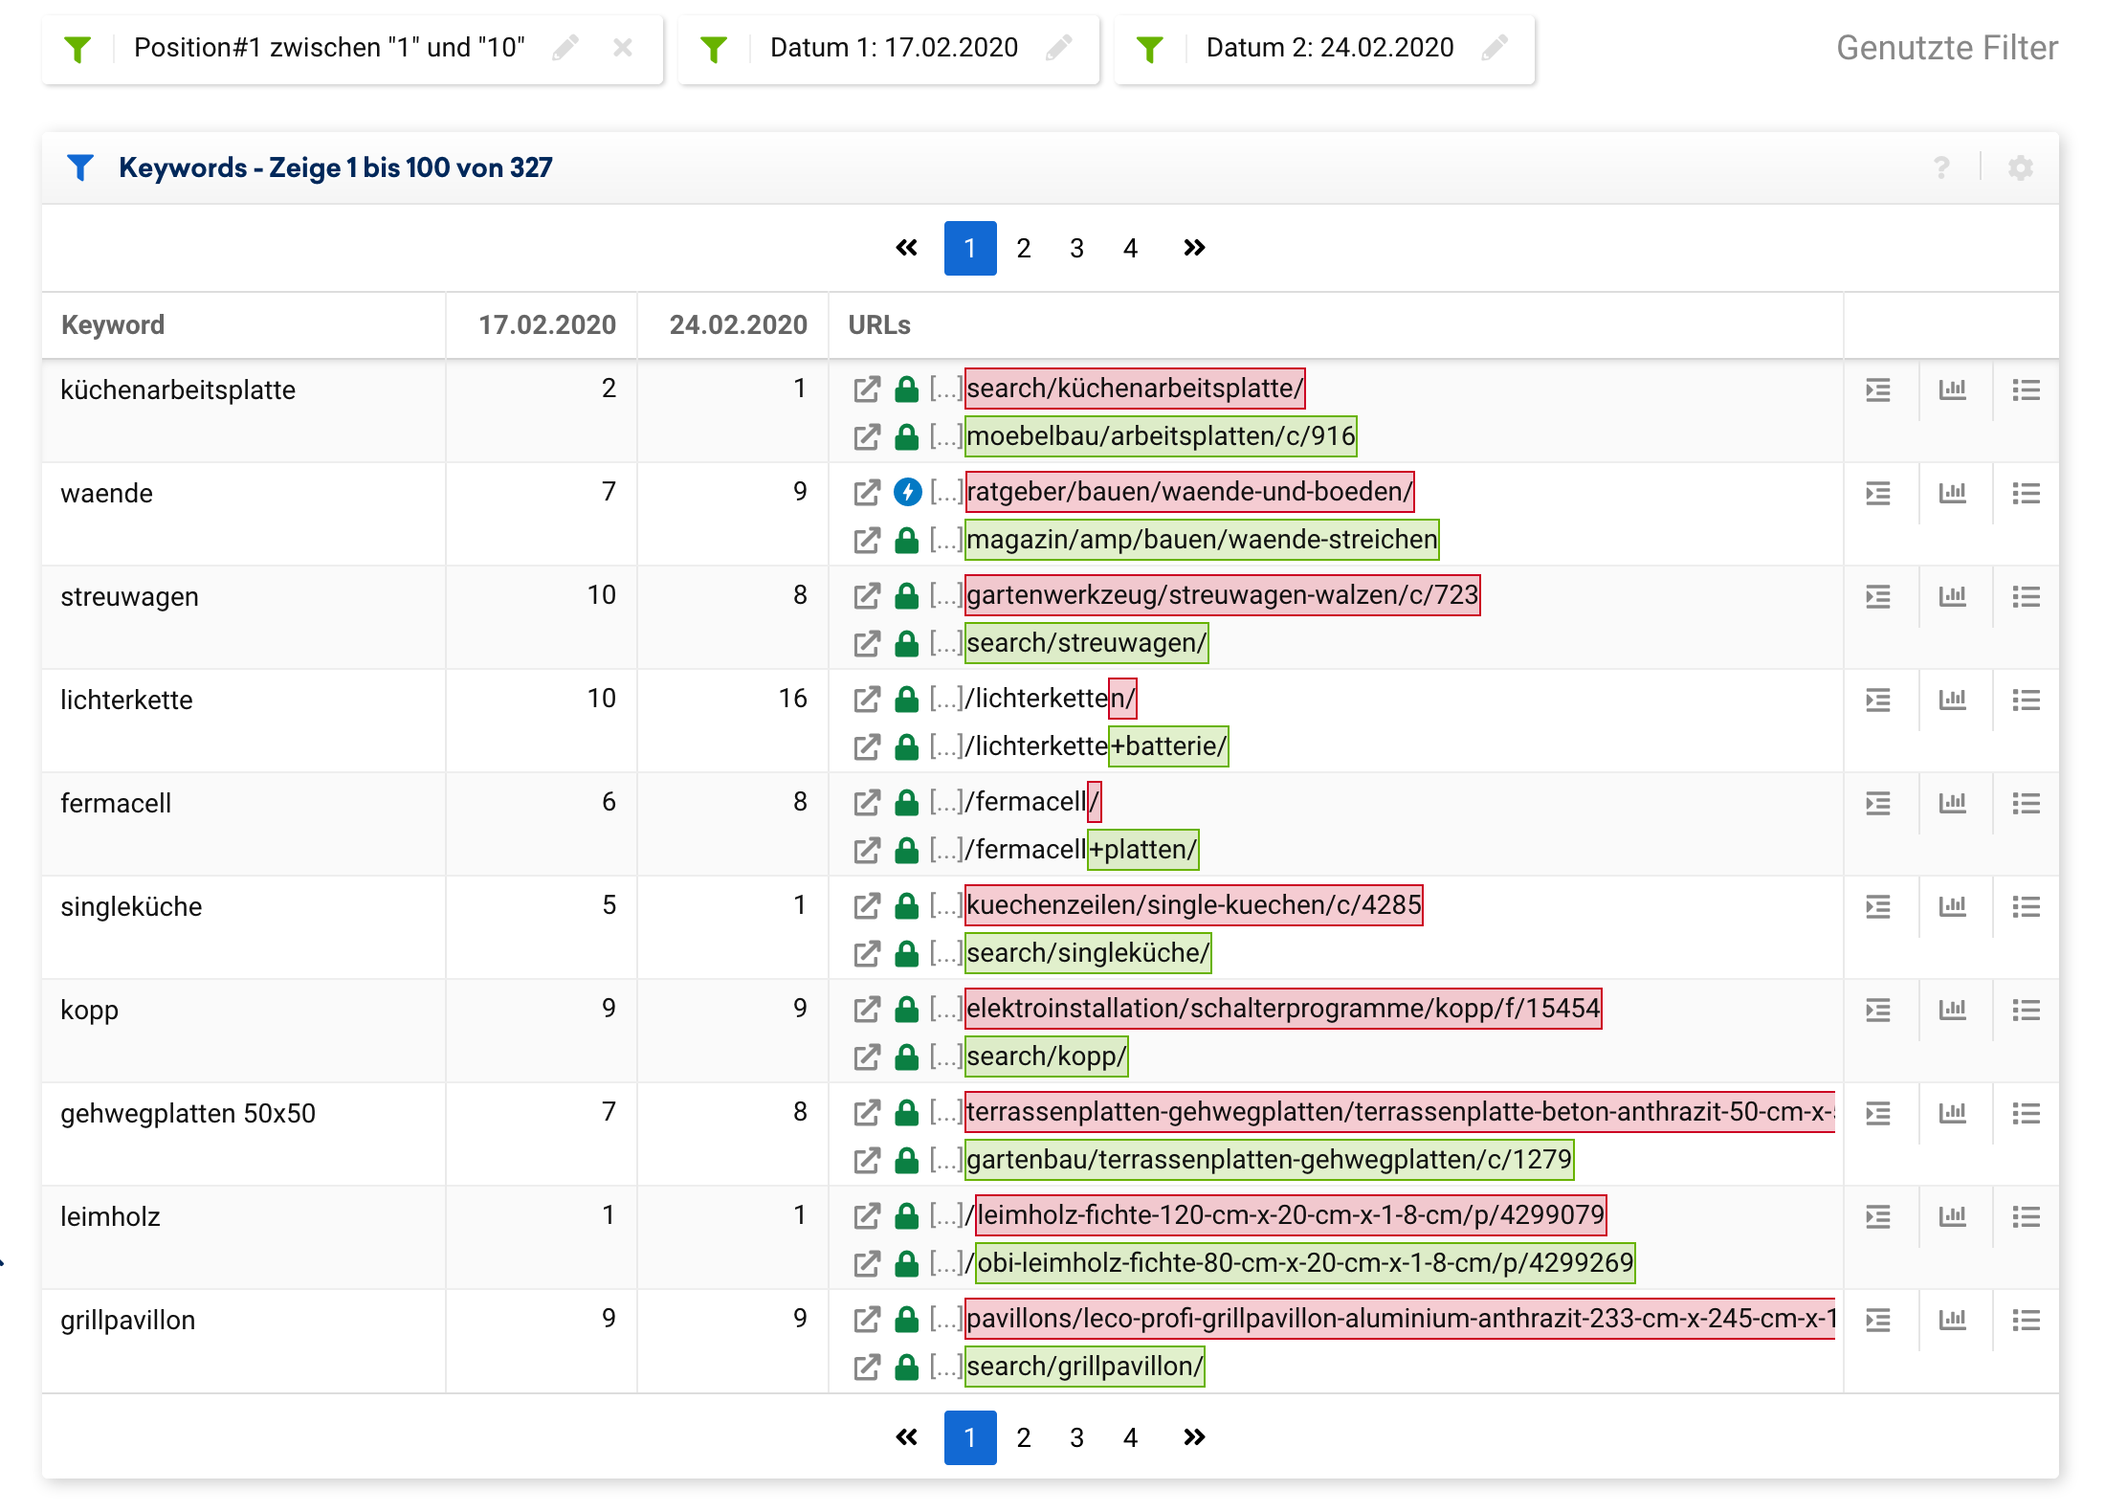The width and height of the screenshot is (2105, 1512).
Task: Open external link for search/küchenarbeitsplatte/ URL
Action: point(867,389)
